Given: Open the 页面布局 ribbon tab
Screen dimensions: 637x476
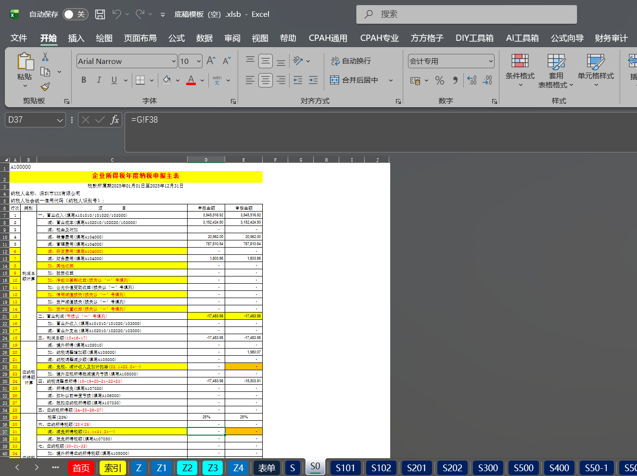Looking at the screenshot, I should click(140, 38).
